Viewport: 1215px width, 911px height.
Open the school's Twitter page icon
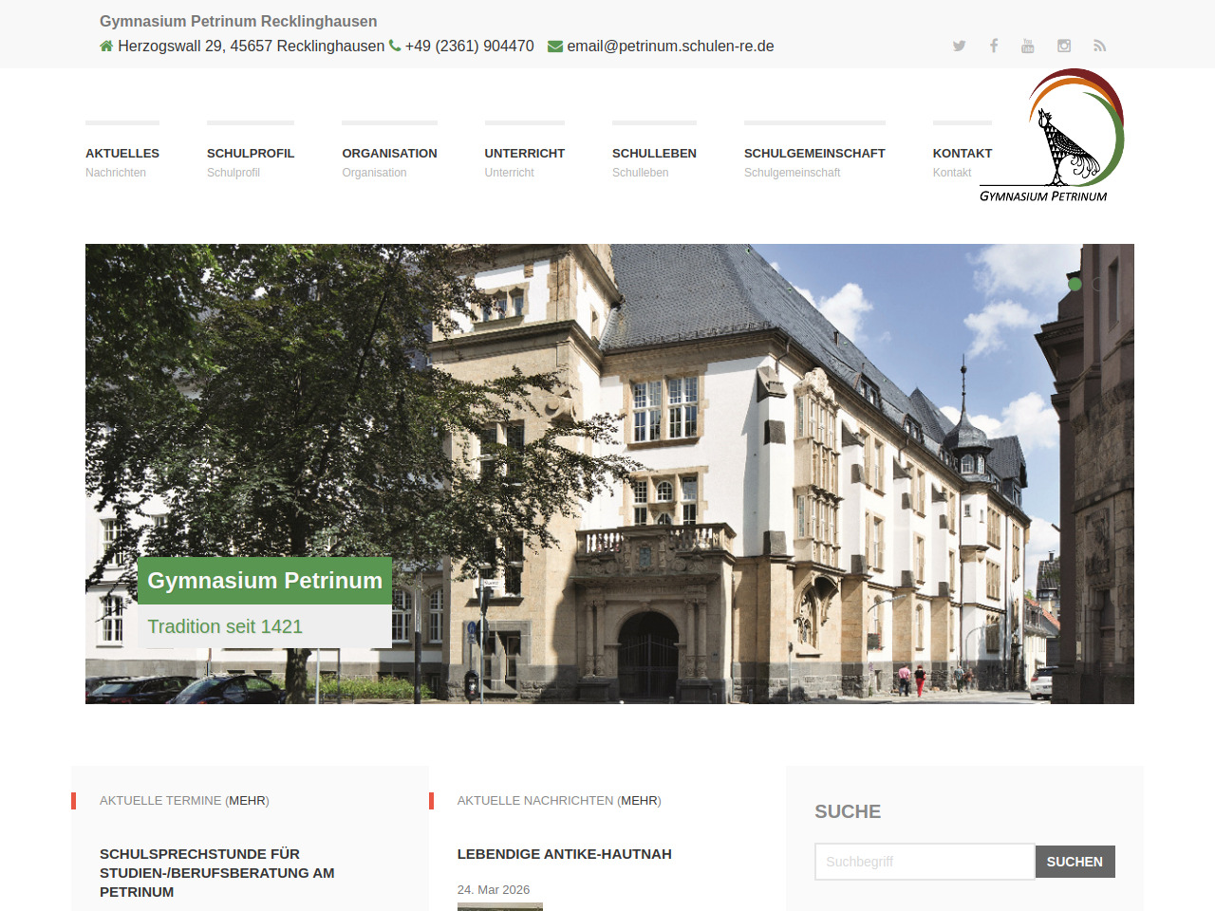959,46
